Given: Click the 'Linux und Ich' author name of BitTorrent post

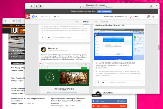Looking at the screenshot, I should pyautogui.click(x=53, y=48).
